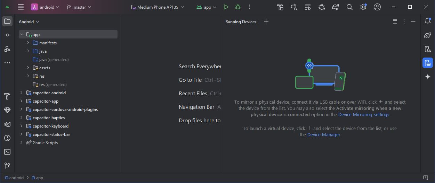Open the android project dropdown

tap(45, 7)
